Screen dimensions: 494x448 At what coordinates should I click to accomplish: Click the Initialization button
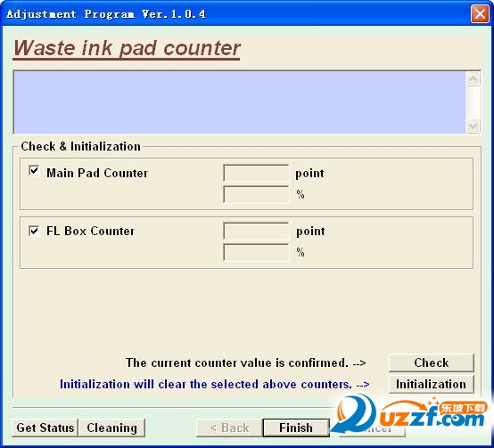(432, 384)
